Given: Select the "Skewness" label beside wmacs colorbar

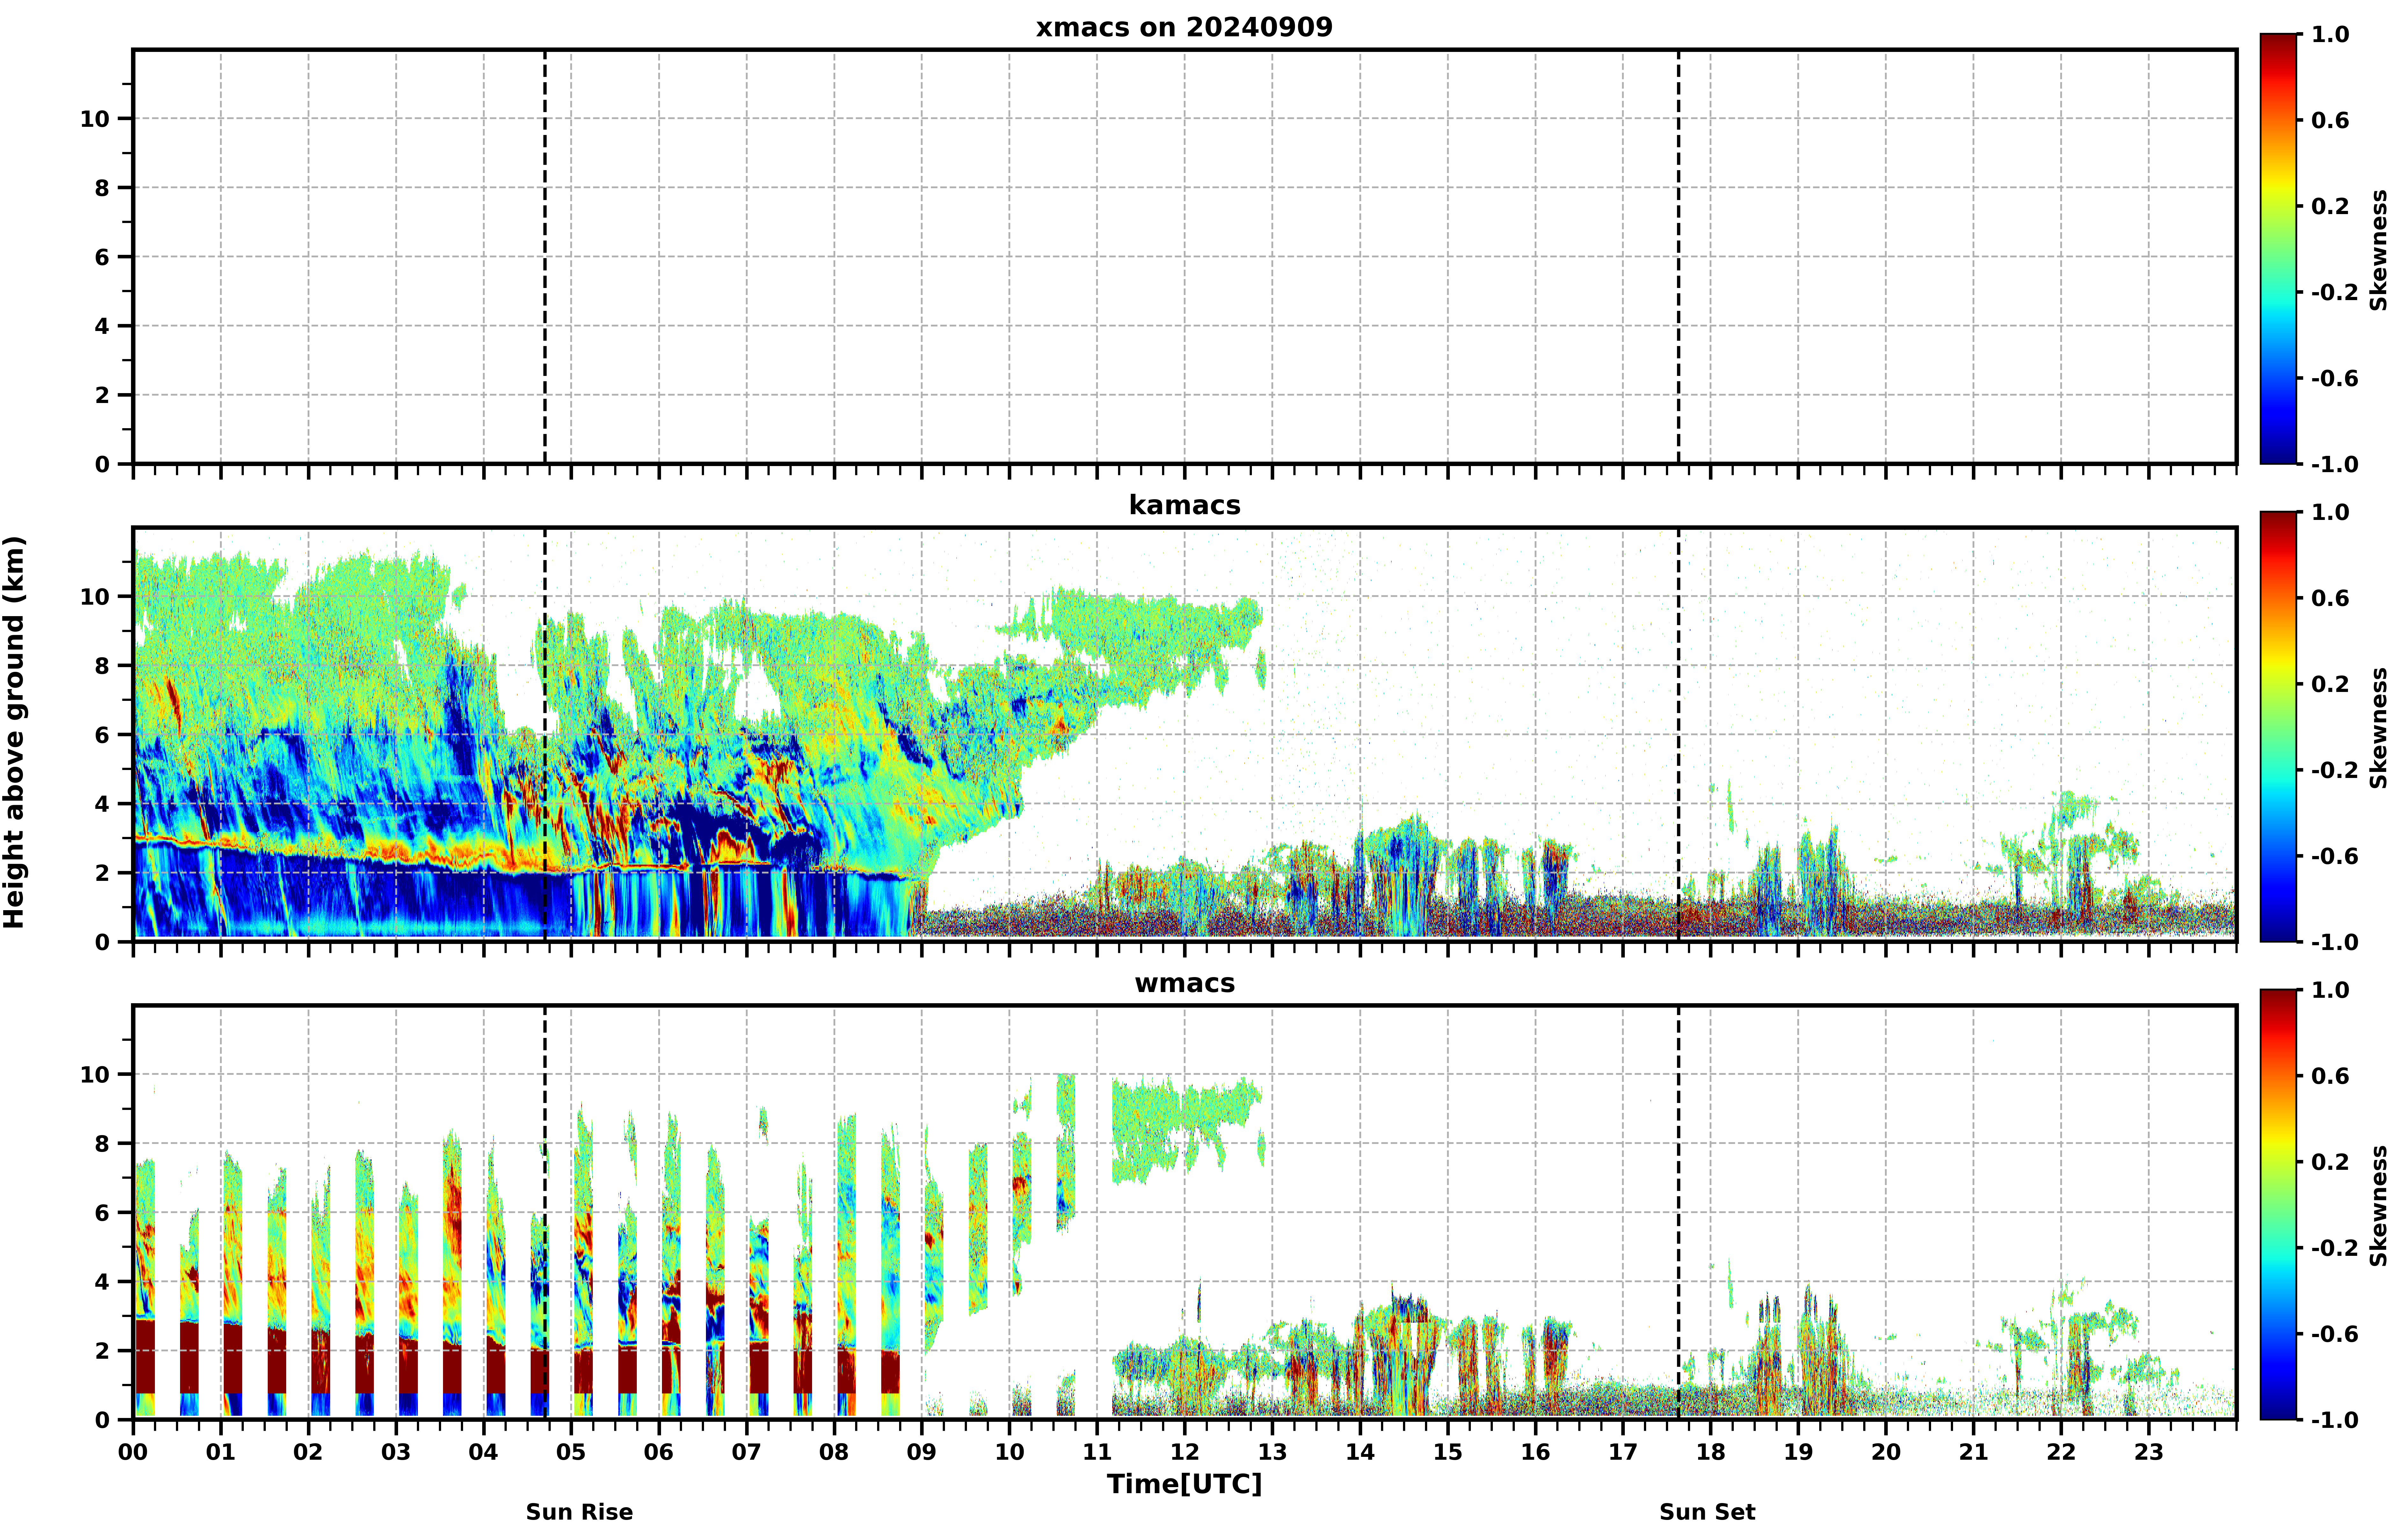Looking at the screenshot, I should click(2379, 1206).
